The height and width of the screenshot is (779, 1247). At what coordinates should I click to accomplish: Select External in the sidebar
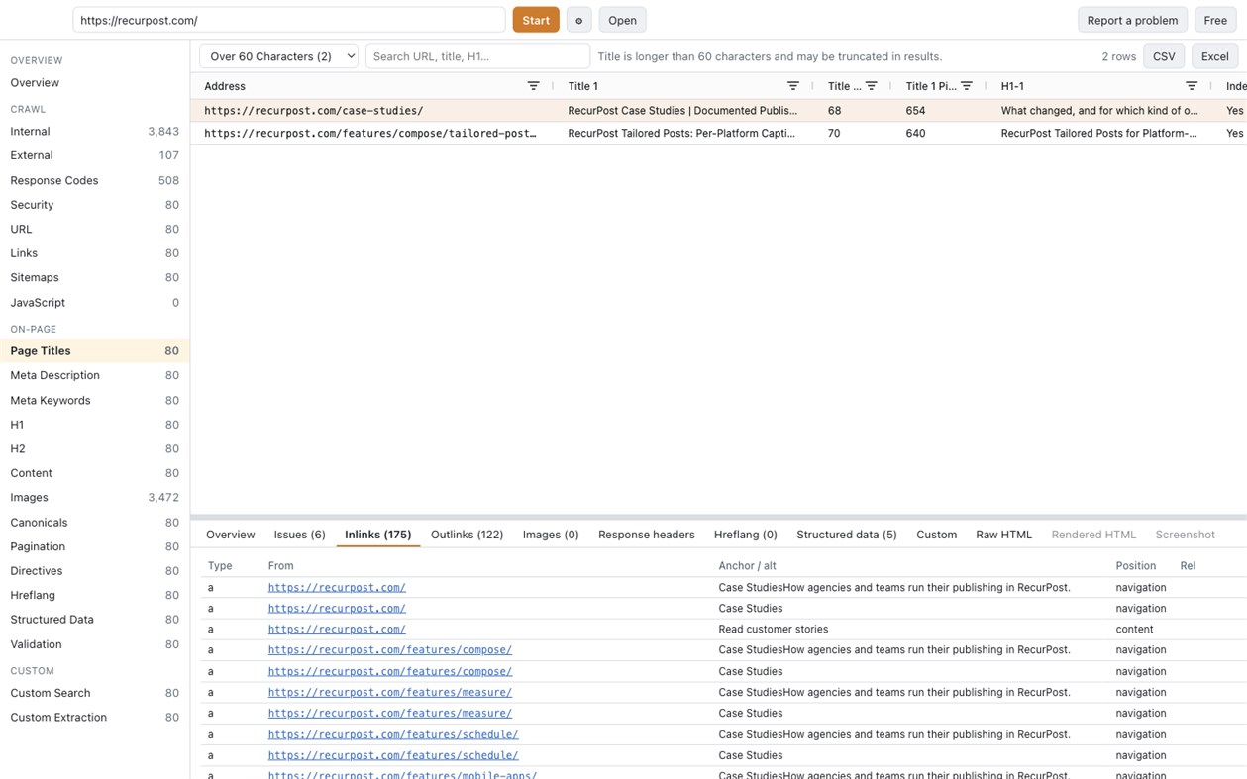click(95, 155)
